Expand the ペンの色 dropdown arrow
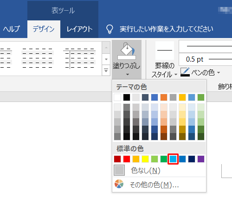Viewport: 232px width, 204px height. 219,72
